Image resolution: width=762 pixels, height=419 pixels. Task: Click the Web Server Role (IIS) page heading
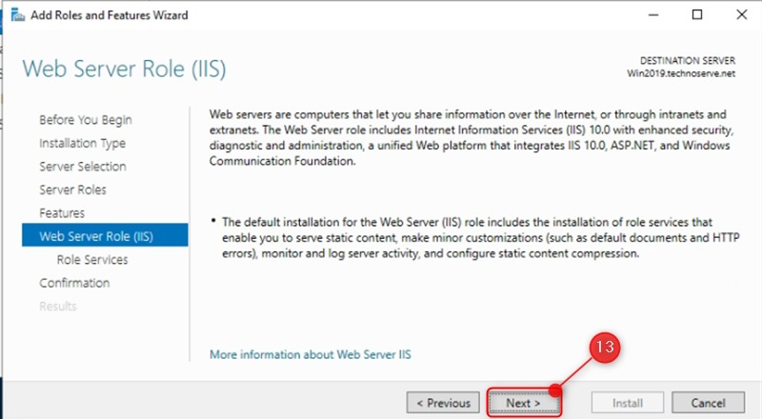point(124,70)
